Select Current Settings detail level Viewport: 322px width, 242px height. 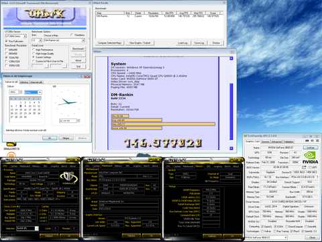tap(34, 57)
